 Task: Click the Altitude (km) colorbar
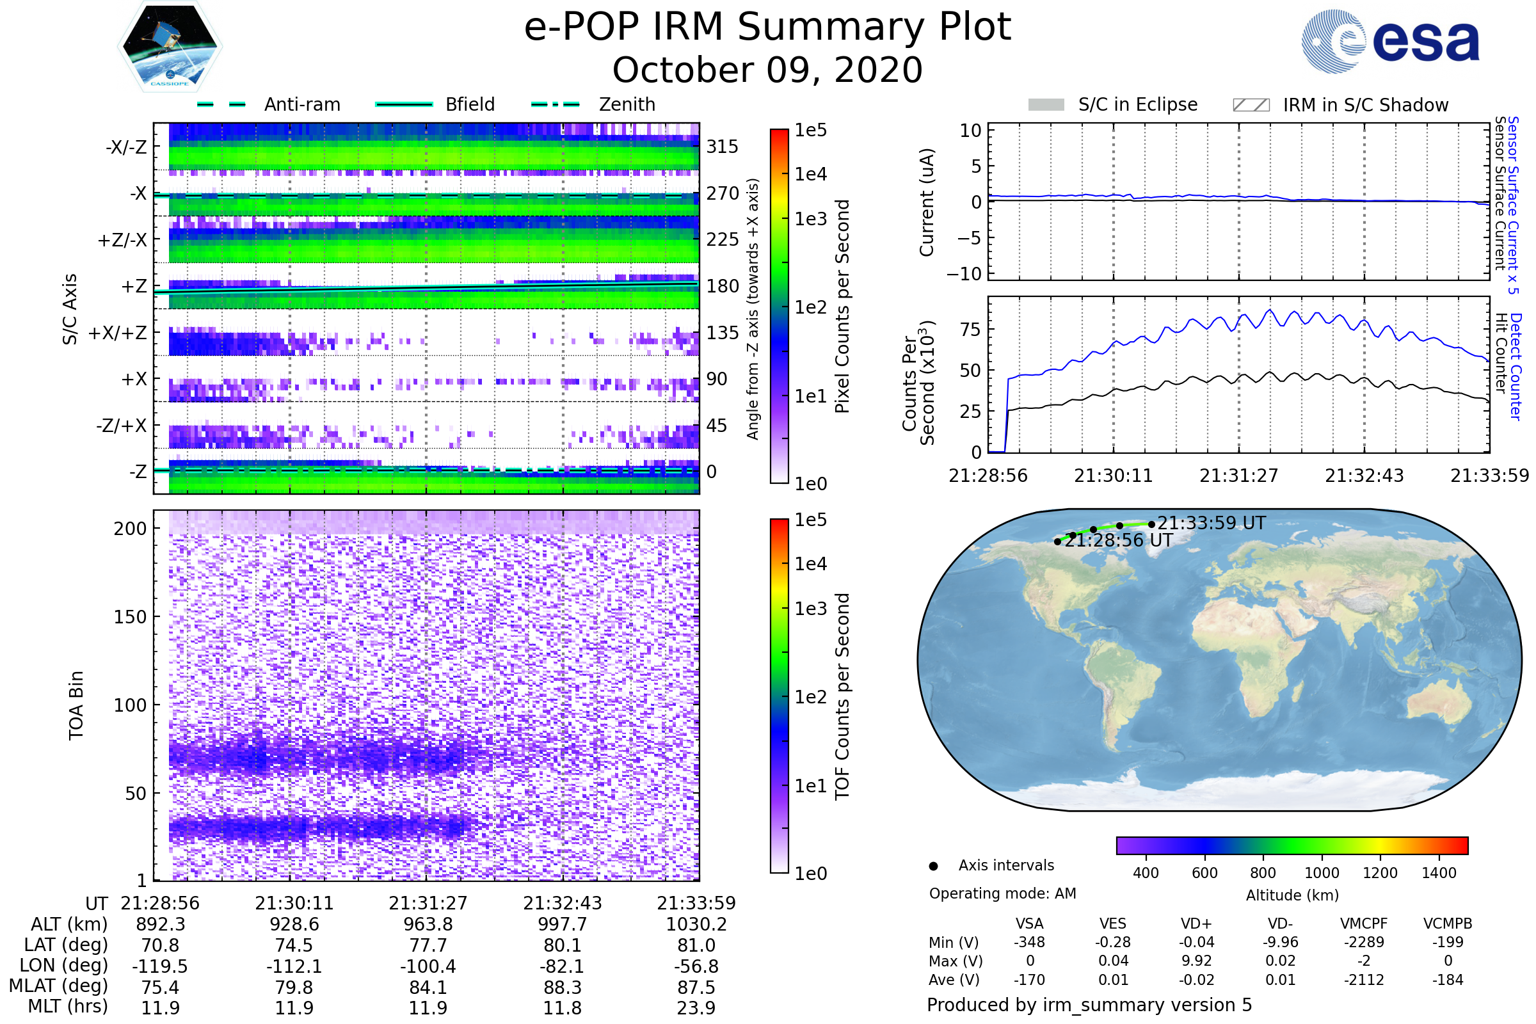1292,845
